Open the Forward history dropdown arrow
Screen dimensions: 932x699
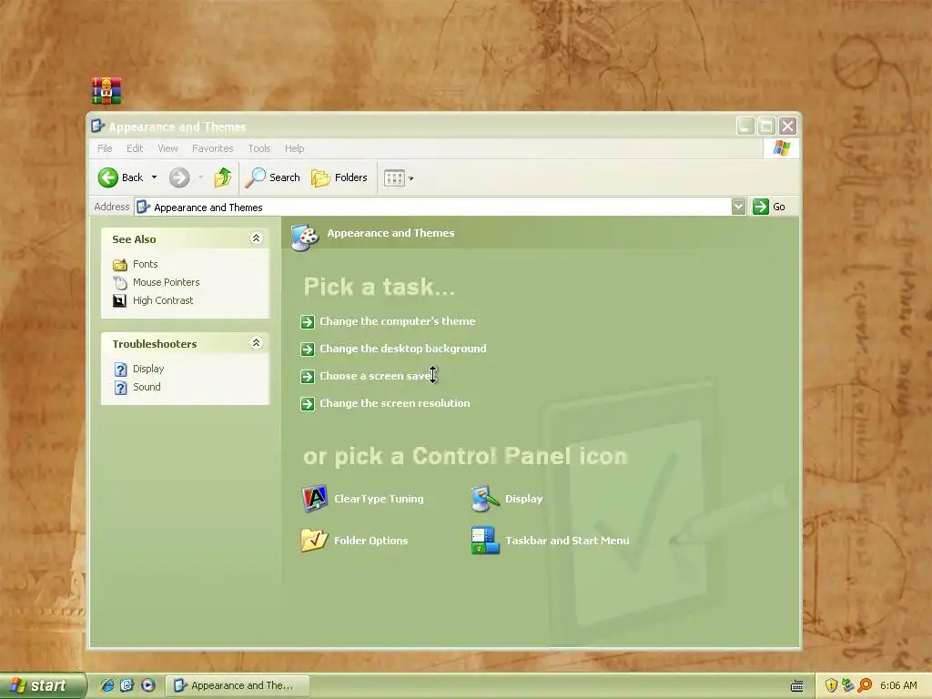tap(200, 177)
